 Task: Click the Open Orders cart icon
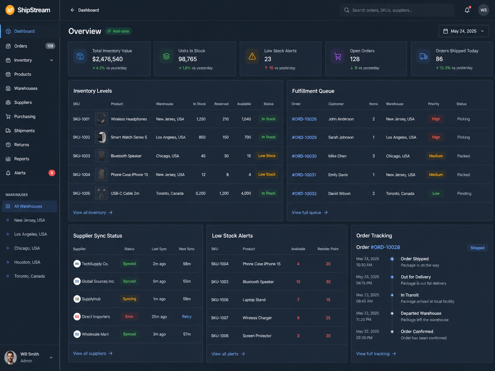[x=337, y=57]
